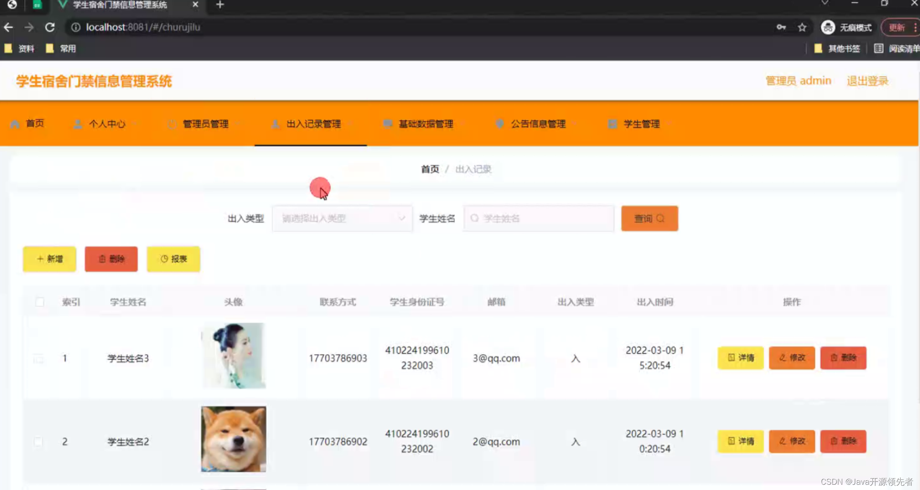Screen dimensions: 920x490
Task: Click the person icon next to 个人中心
Action: click(x=78, y=124)
